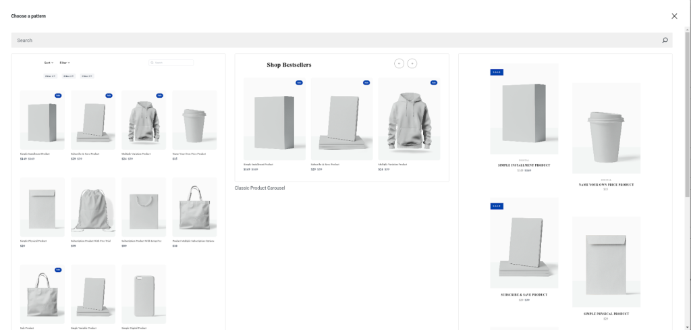Select the Classic Product Carousel pattern label
The width and height of the screenshot is (691, 330).
tap(260, 188)
